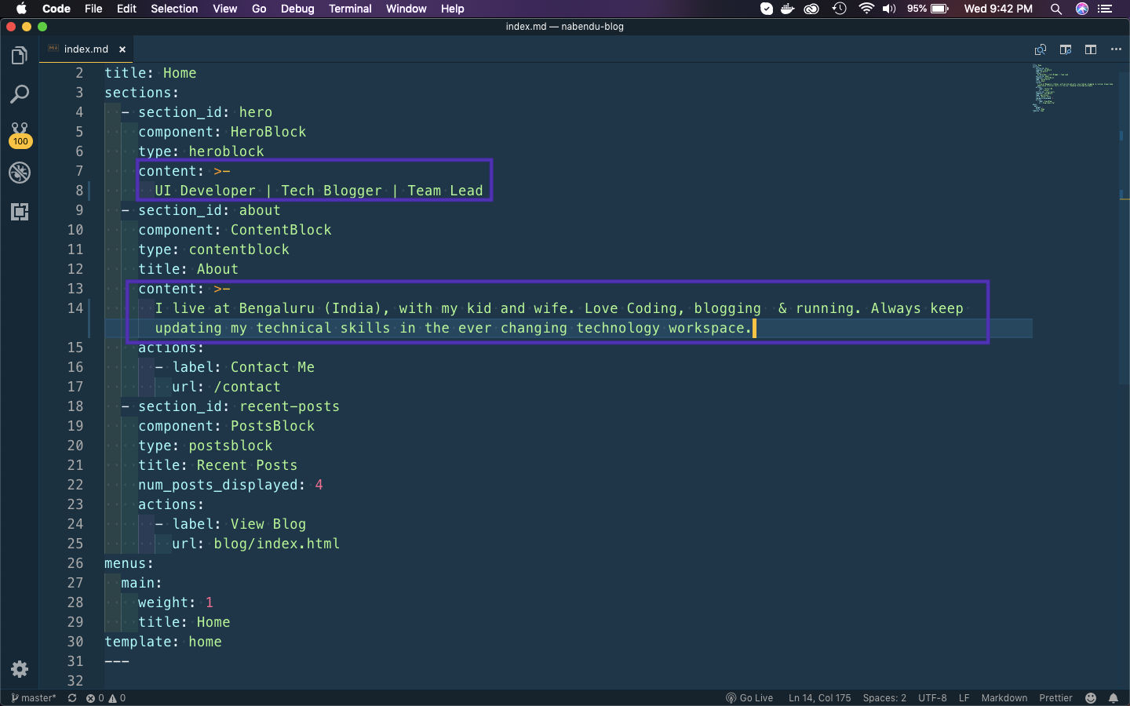
Task: Launch Siri from the menu bar
Action: click(x=1082, y=9)
